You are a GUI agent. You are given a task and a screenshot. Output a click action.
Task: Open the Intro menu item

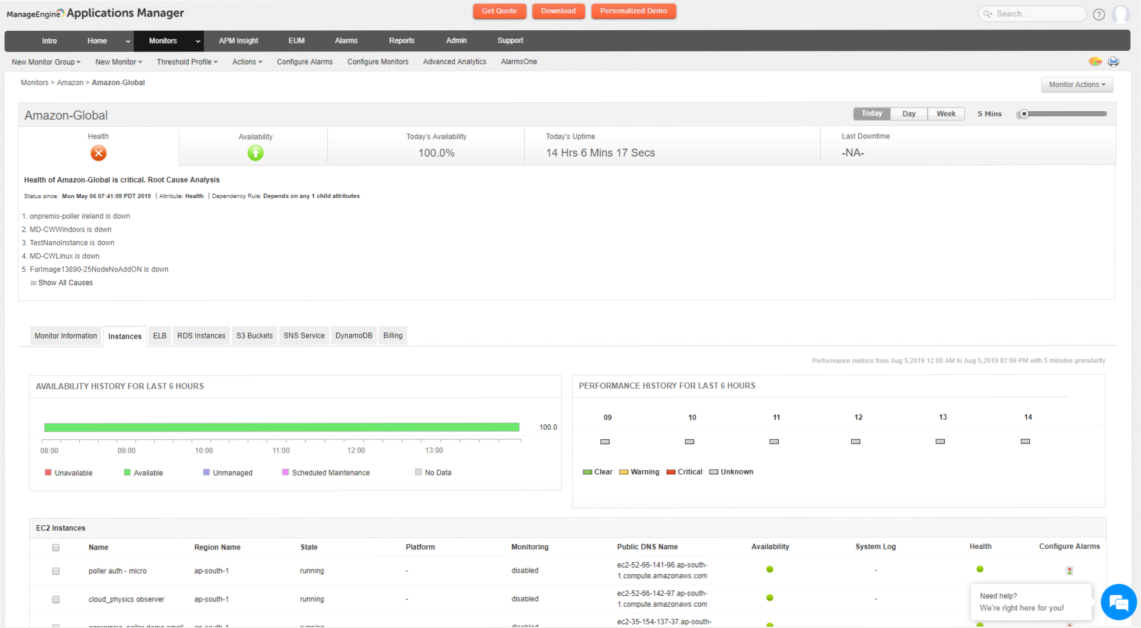click(50, 40)
